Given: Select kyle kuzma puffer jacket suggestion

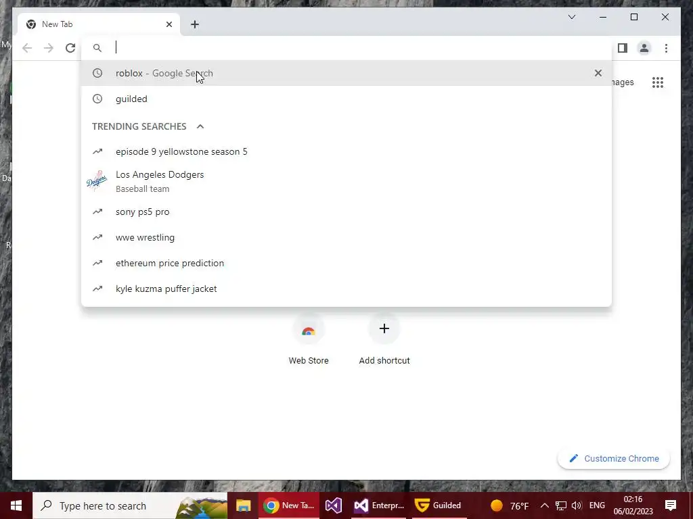Looking at the screenshot, I should (346, 289).
